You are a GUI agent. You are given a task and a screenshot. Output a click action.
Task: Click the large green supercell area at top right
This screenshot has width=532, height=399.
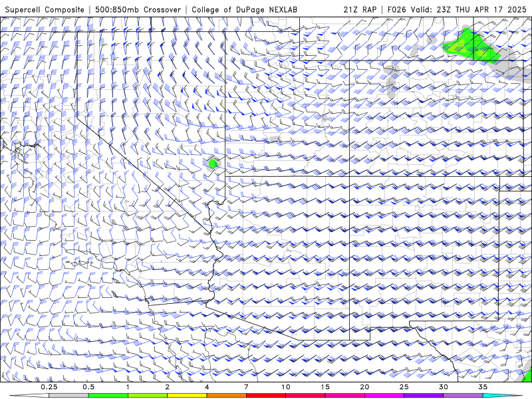click(471, 46)
